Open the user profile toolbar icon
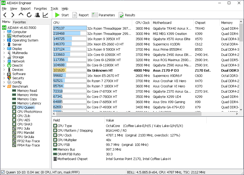The width and height of the screenshot is (244, 175). coord(37,15)
